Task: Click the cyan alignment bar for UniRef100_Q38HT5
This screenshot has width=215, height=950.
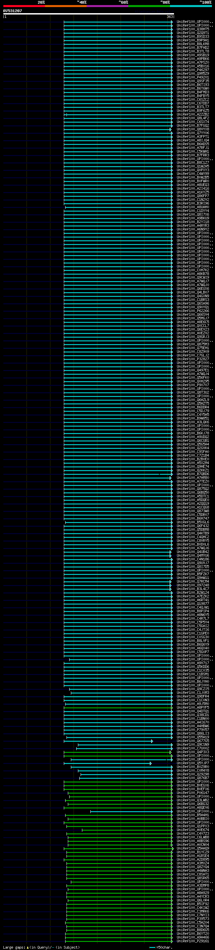Action: tap(118, 29)
